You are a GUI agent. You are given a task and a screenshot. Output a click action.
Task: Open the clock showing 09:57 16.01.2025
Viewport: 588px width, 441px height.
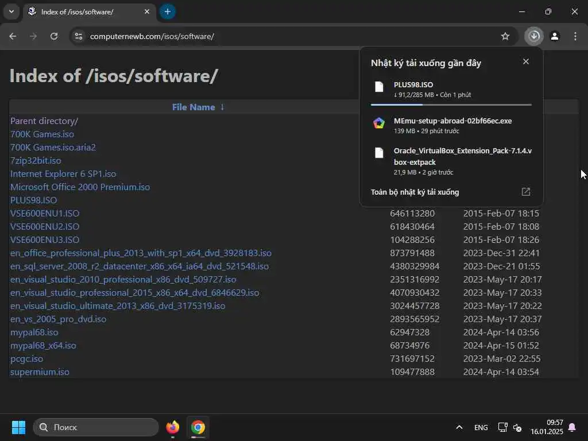(x=547, y=427)
